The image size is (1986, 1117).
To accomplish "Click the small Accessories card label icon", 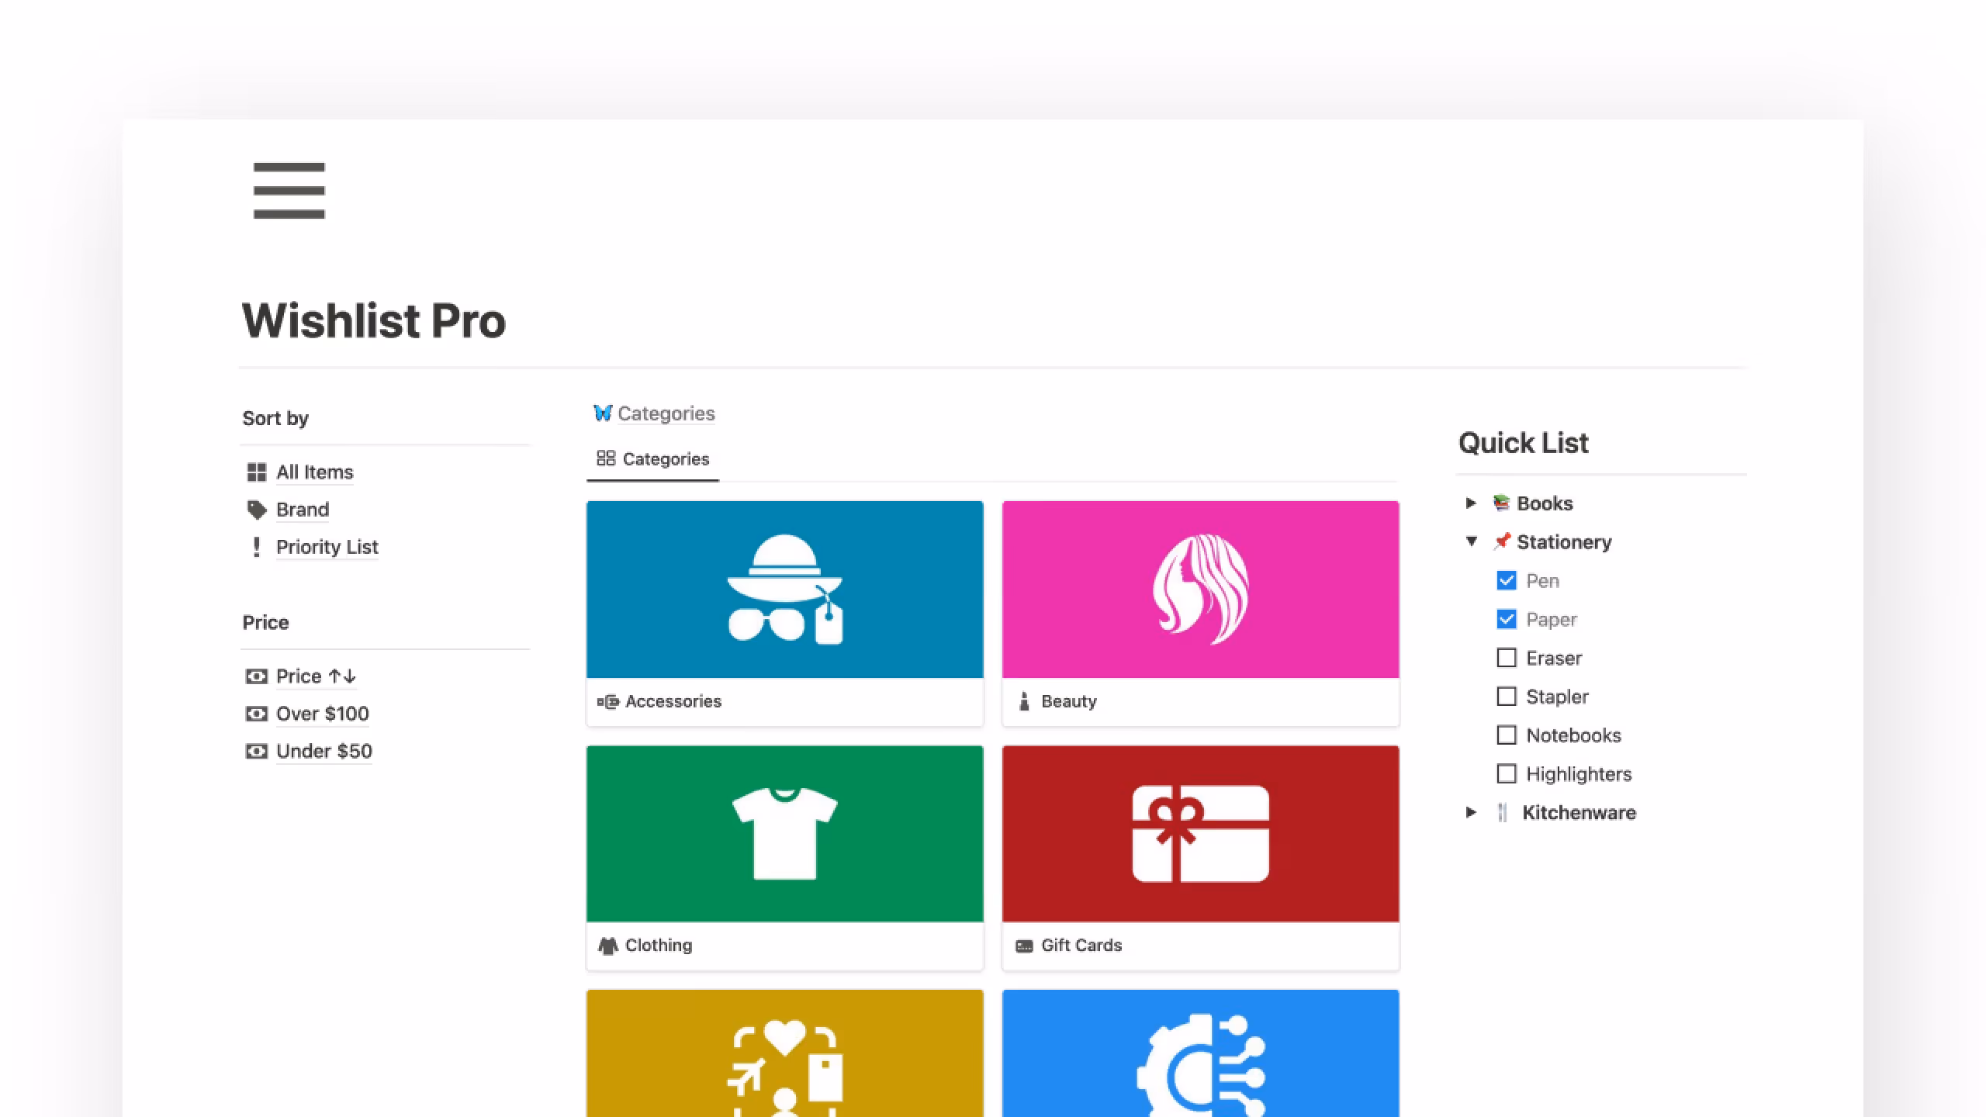I will pos(608,701).
